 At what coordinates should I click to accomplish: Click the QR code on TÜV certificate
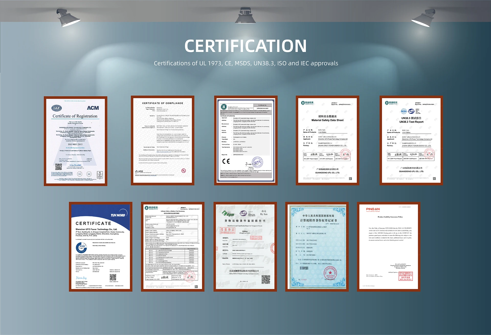(x=113, y=277)
